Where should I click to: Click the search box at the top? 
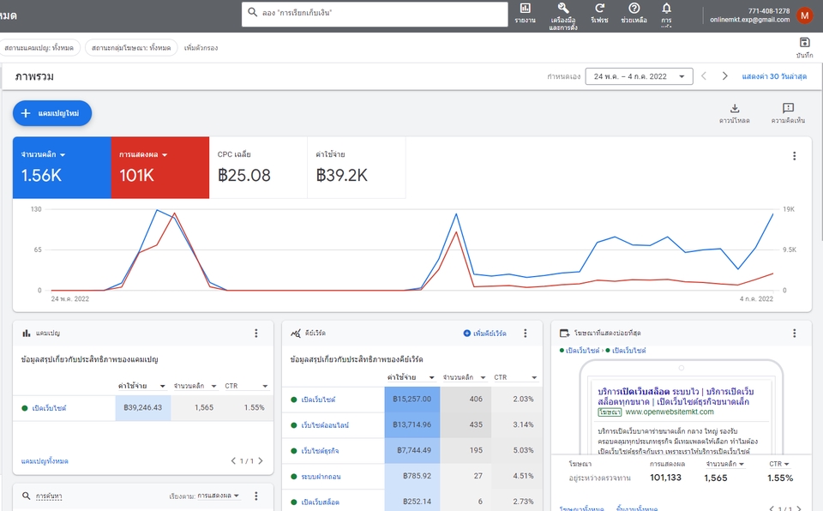click(375, 14)
